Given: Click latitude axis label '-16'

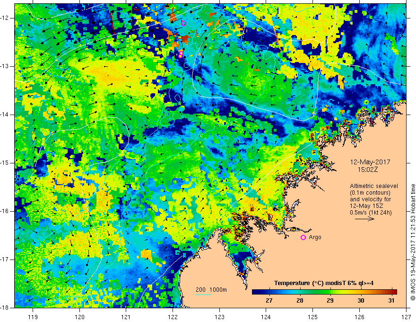Looking at the screenshot, I should pyautogui.click(x=5, y=211).
